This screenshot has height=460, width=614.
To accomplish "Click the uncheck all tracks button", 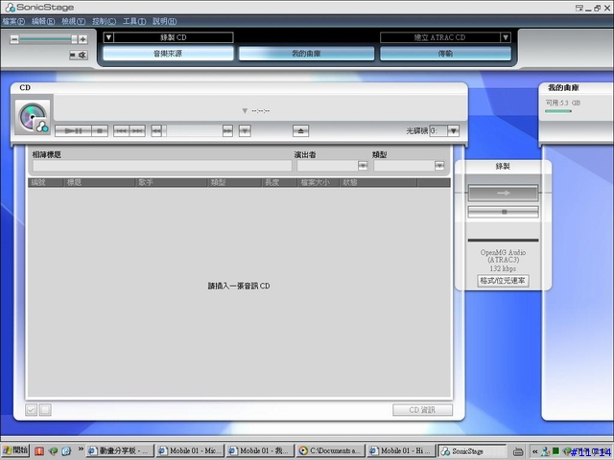I will (45, 409).
